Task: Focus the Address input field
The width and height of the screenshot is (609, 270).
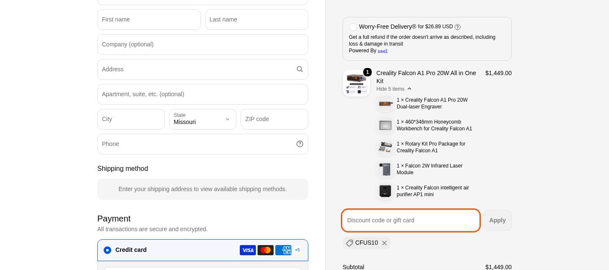Action: point(203,69)
